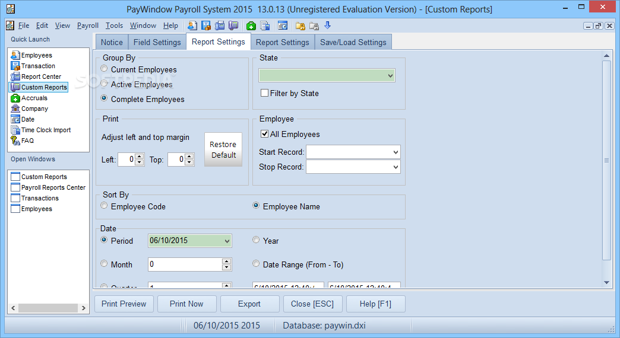Click the calculator Time Clock toolbar icon
Screen dimensions: 620x338
[x=265, y=25]
